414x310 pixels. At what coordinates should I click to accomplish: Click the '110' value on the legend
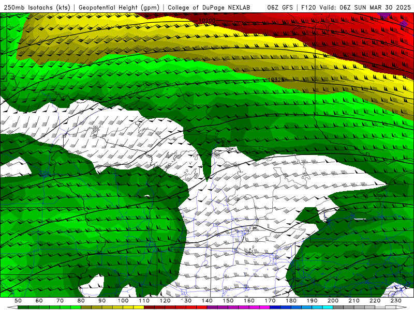[144, 301]
